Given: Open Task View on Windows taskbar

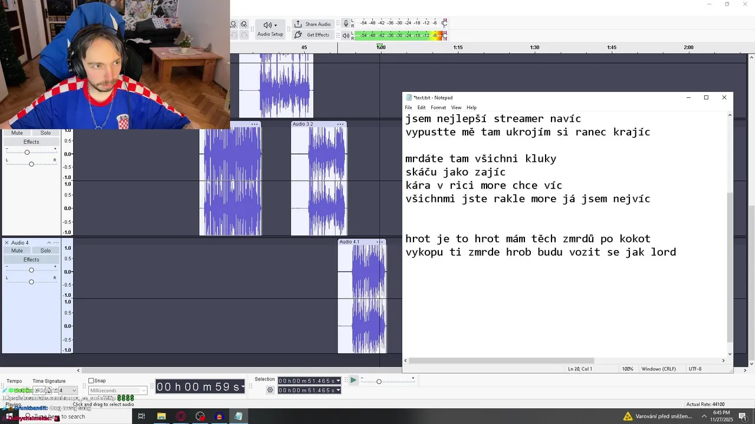Looking at the screenshot, I should coord(142,416).
